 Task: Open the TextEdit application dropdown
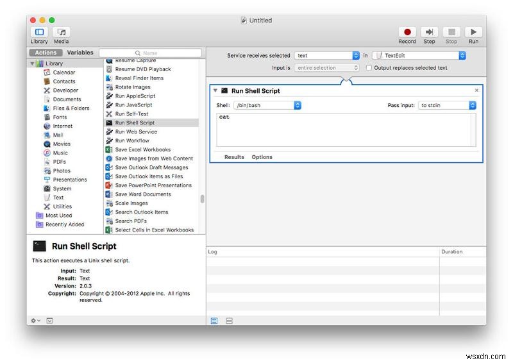[x=419, y=56]
